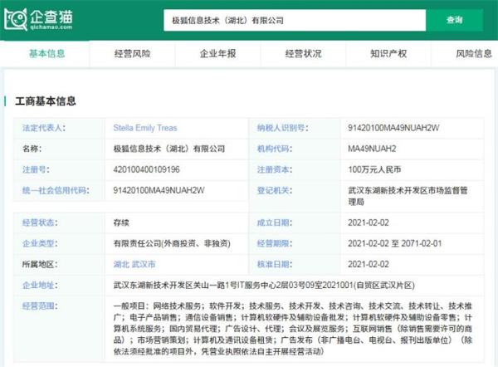498x367 pixels.
Task: Select operating period 2021-02-02 至 2071-02-01
Action: pyautogui.click(x=395, y=244)
